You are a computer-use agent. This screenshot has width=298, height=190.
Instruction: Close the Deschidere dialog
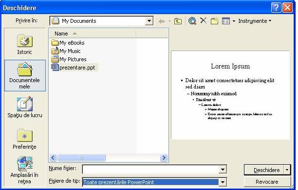[287, 8]
